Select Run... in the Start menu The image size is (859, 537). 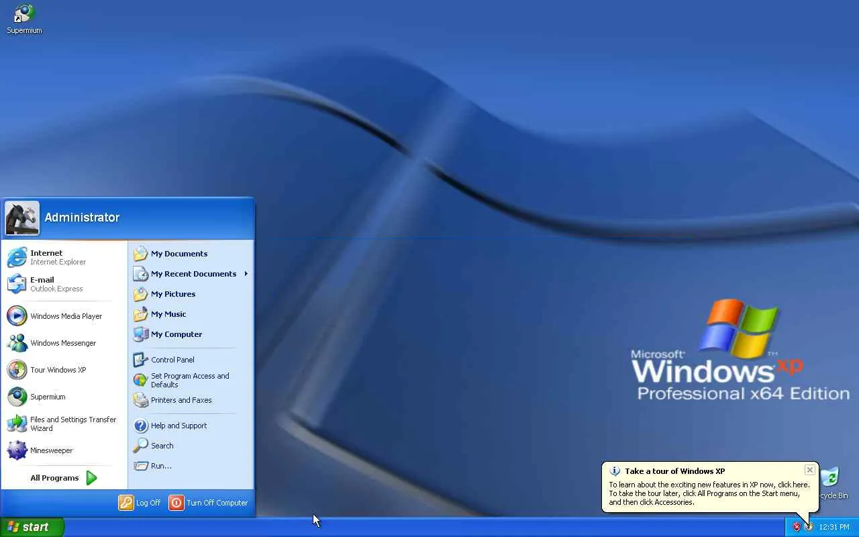191,466
